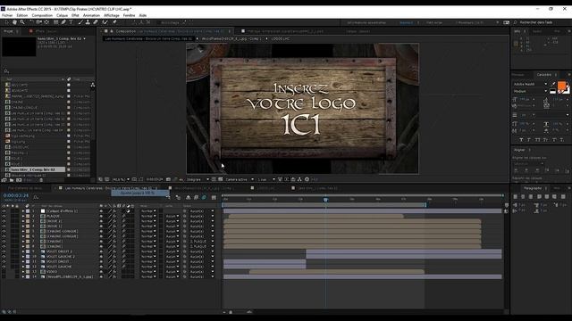Select layer 14 WoodFB footage layer name
The image size is (572, 321).
tap(69, 277)
